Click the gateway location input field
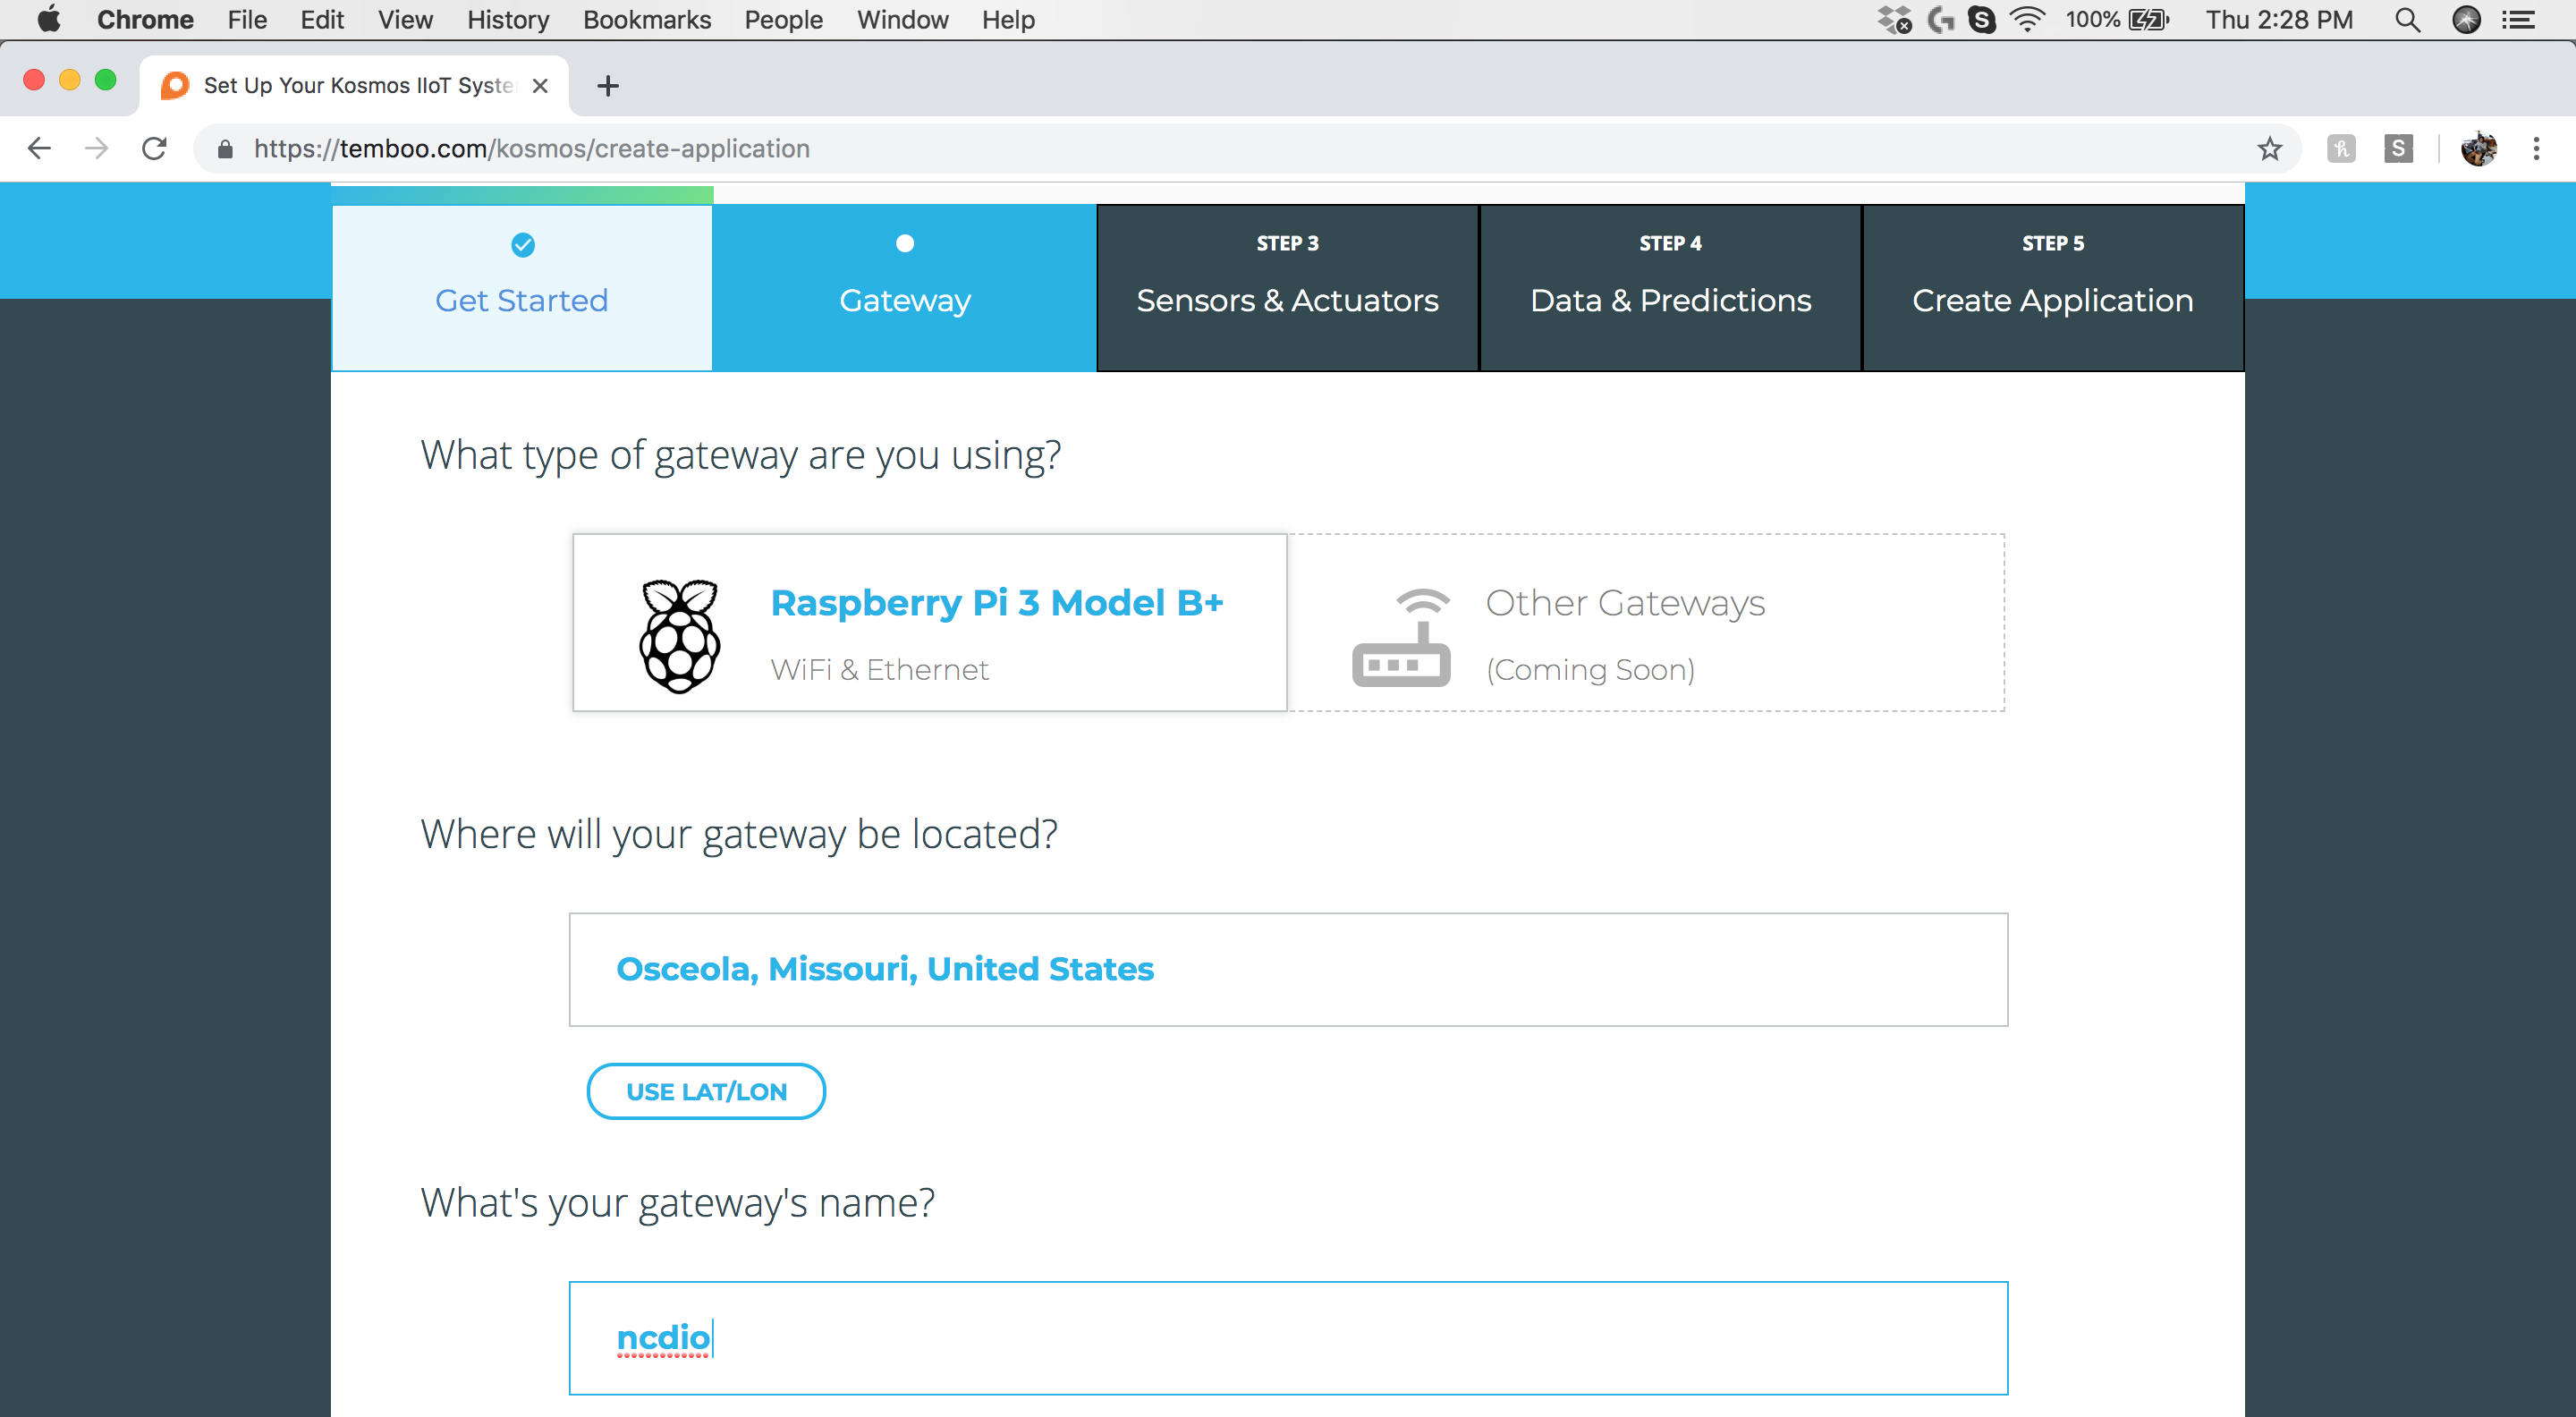This screenshot has height=1417, width=2576. coord(1288,969)
